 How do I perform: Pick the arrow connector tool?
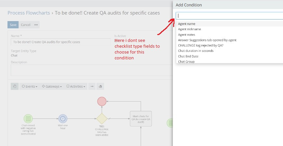coord(92,86)
